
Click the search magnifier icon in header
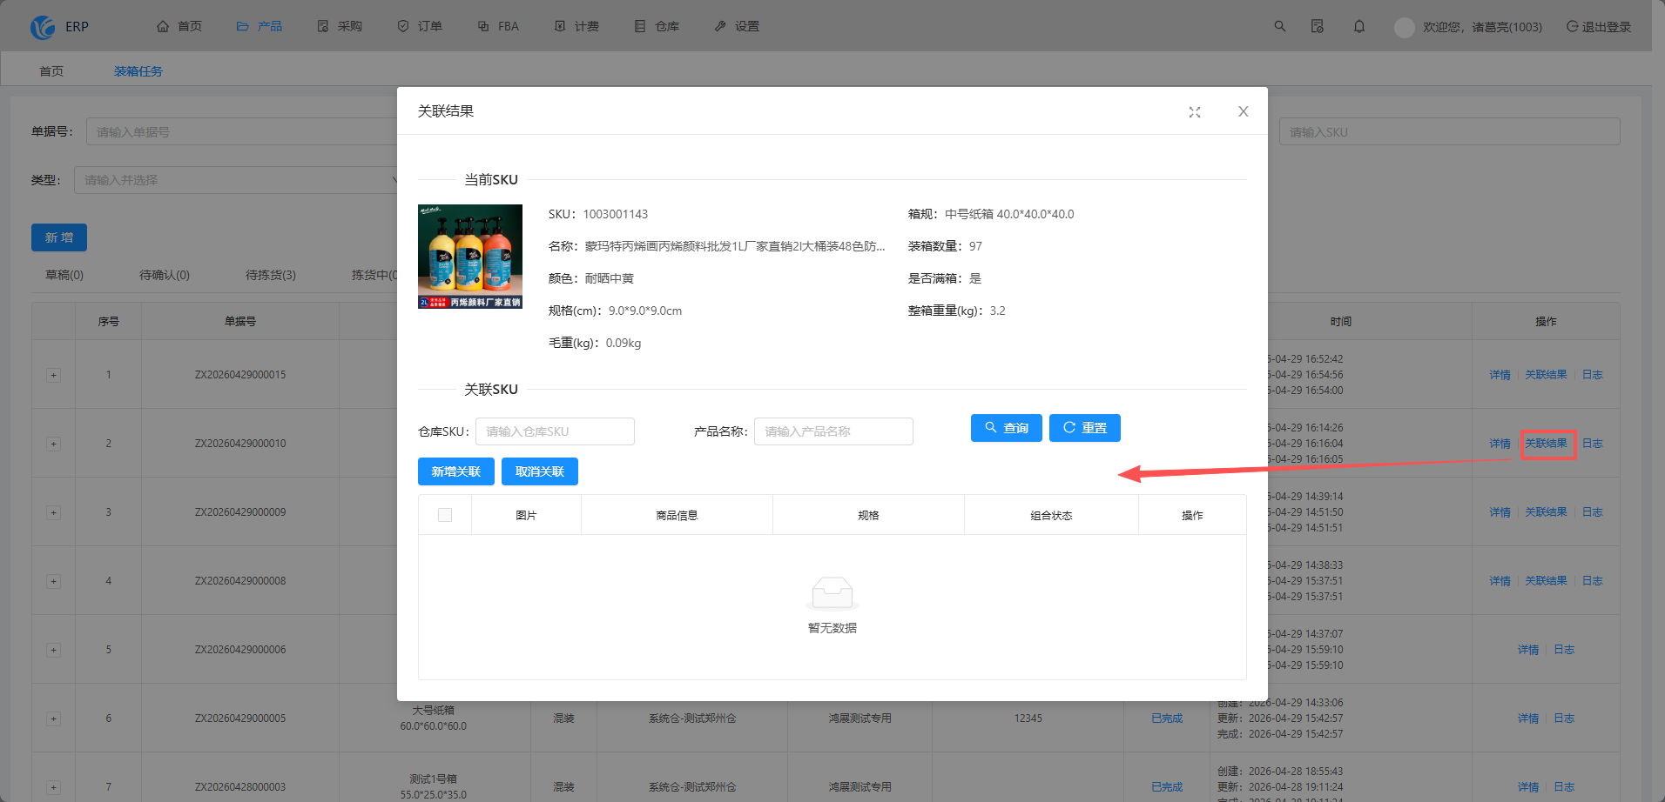point(1280,26)
